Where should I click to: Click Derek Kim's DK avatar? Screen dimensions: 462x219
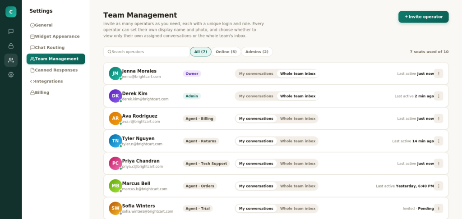[x=115, y=96]
